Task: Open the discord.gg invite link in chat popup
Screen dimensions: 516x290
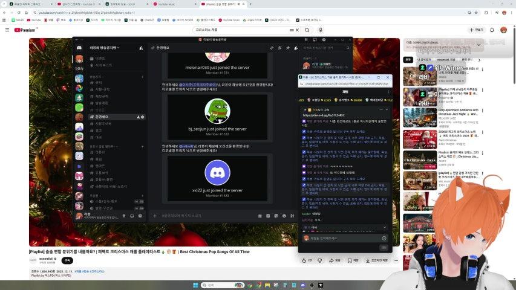Action: click(324, 115)
